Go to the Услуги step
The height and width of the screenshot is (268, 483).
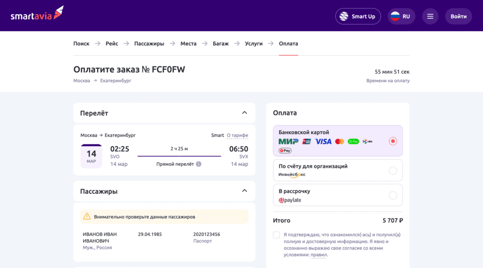pos(253,44)
